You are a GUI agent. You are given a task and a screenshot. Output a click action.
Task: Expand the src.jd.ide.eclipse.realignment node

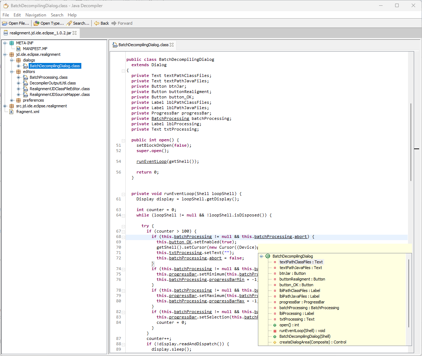[x=5, y=106]
